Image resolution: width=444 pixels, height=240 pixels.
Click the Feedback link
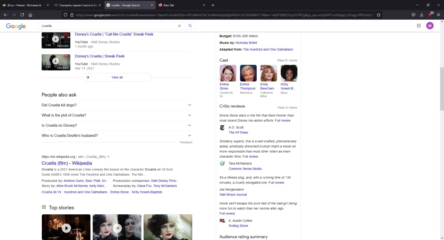click(186, 142)
